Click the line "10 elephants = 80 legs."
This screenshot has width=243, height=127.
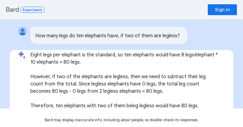56,62
